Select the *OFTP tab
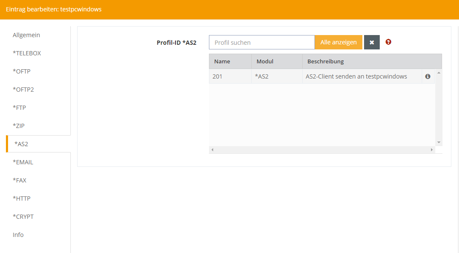 tap(22, 71)
